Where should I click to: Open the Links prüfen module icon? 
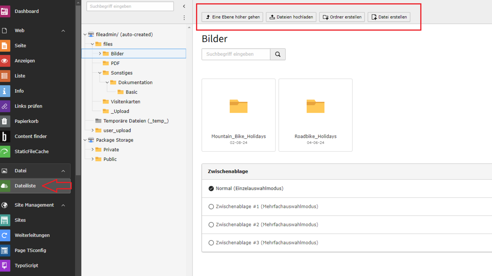click(5, 106)
